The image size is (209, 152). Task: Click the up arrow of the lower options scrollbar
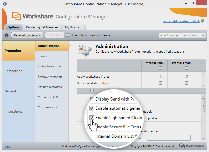[203, 96]
